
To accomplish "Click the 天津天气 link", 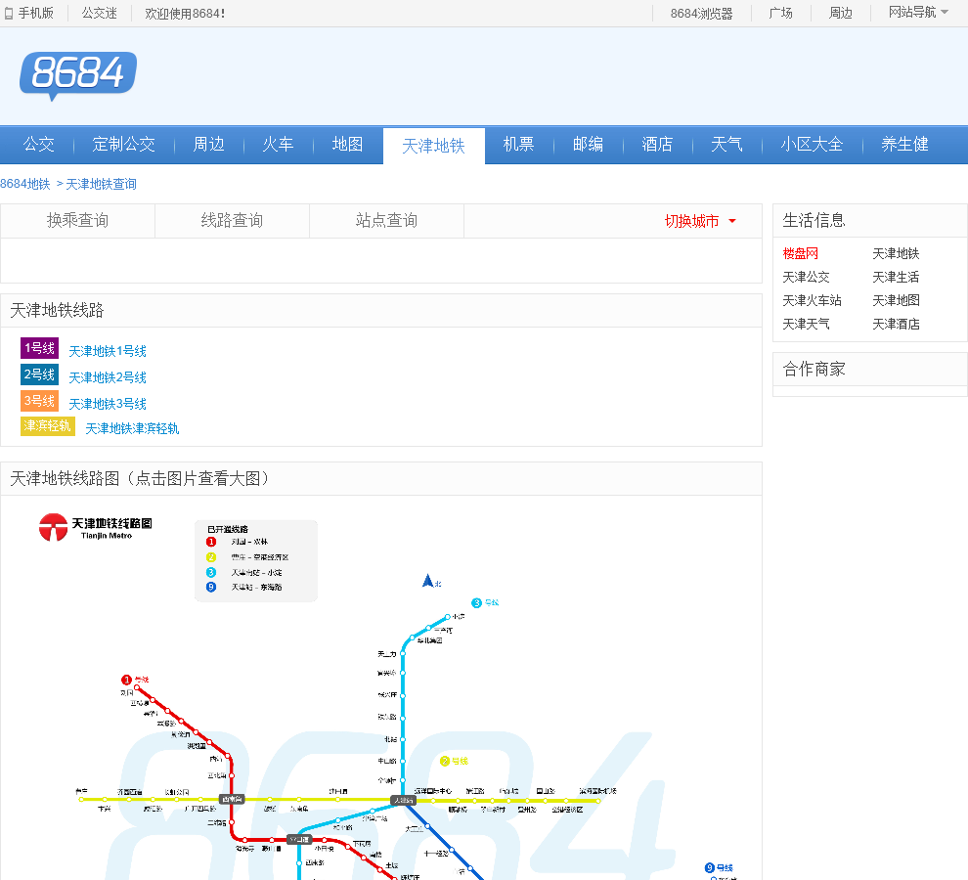I will [x=806, y=324].
